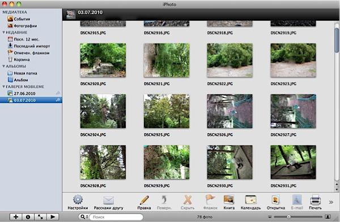This screenshot has height=222, width=340.
Task: Switch to full screen arrows button
Action: [x=40, y=217]
